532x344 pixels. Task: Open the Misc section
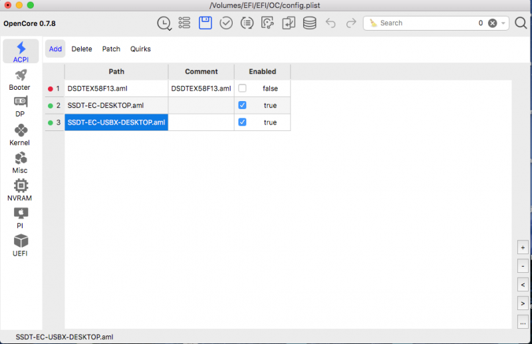tap(20, 162)
